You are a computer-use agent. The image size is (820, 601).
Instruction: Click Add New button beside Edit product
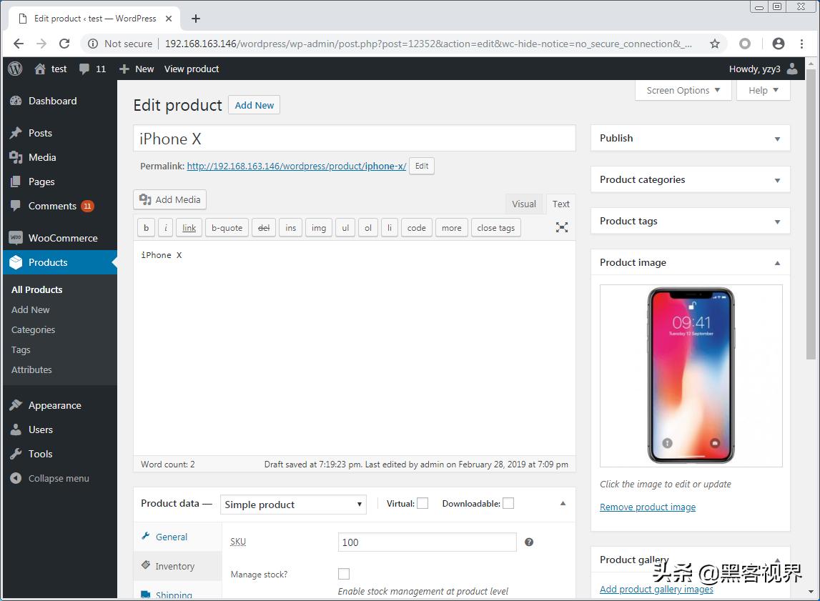point(255,105)
